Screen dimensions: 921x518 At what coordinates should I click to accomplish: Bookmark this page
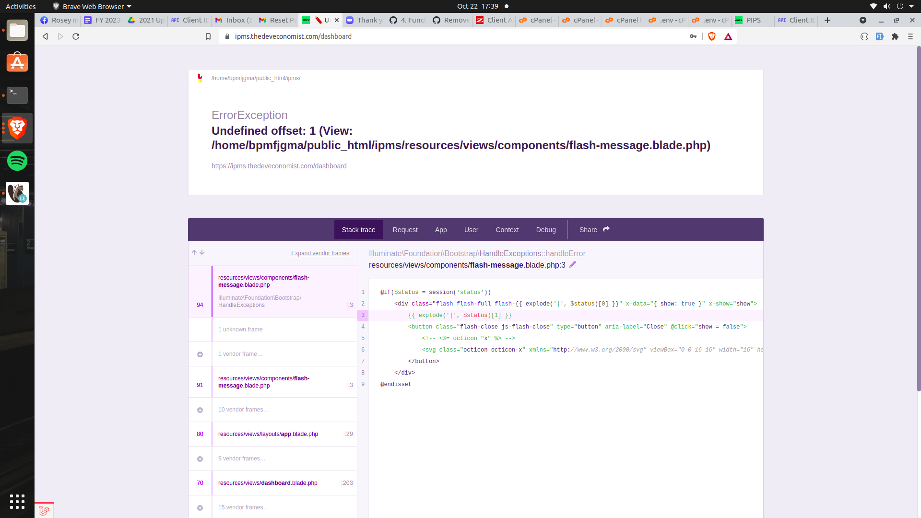pos(208,36)
